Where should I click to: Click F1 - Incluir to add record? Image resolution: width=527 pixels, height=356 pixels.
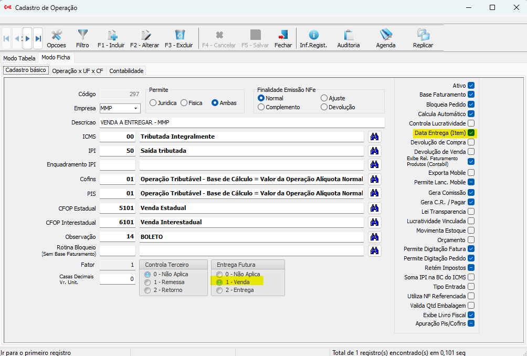(x=111, y=38)
